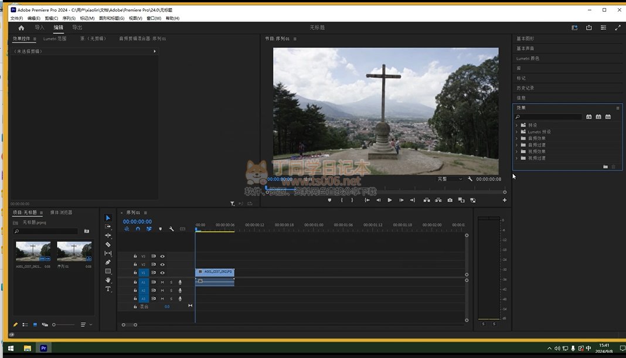626x358 pixels.
Task: Expand the Lumetri 预设 folder
Action: click(516, 132)
